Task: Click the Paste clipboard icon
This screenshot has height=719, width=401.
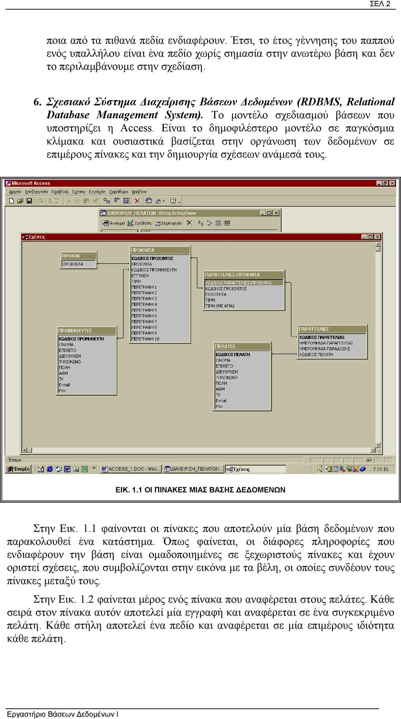Action: pyautogui.click(x=86, y=201)
